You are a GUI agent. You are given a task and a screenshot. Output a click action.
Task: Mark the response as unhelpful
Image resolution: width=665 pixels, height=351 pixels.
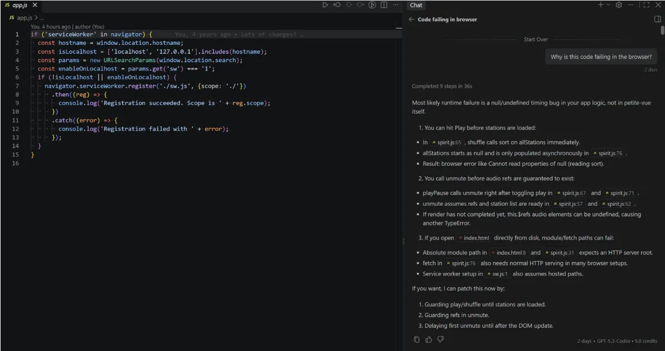441,339
